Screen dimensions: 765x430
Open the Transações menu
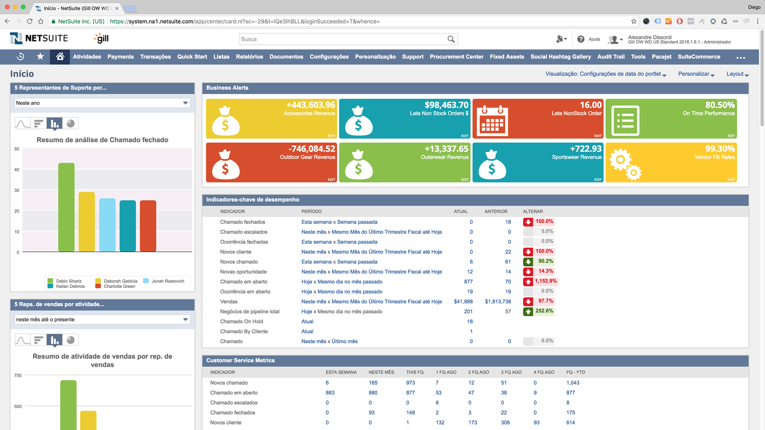(155, 57)
